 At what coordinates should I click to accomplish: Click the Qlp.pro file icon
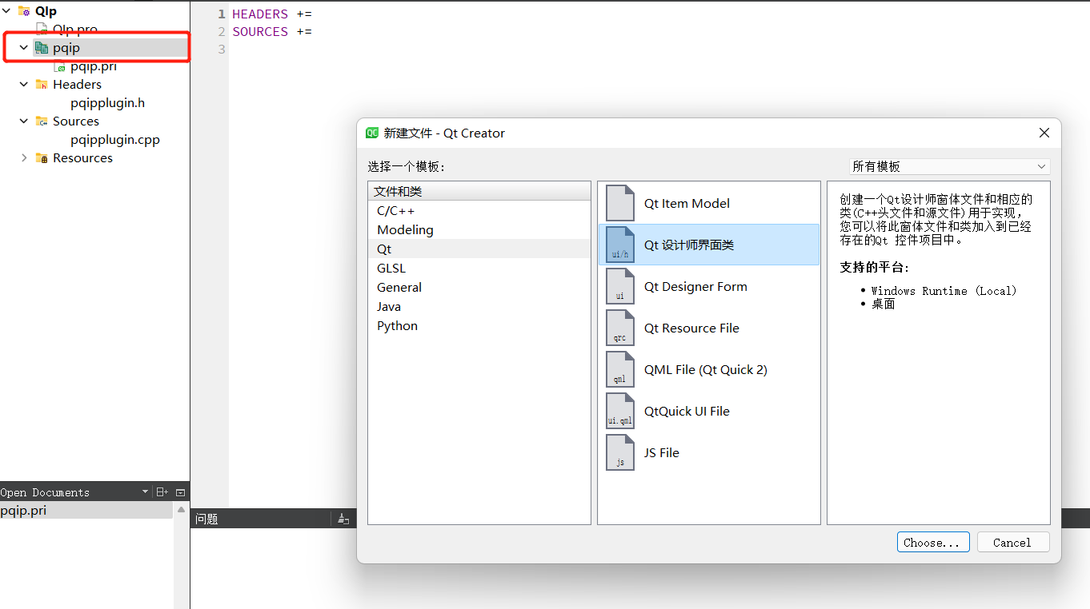[42, 29]
